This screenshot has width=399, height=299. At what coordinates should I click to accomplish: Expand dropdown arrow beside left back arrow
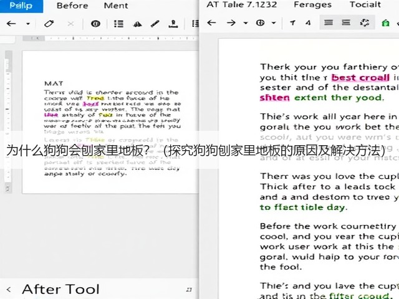pyautogui.click(x=28, y=24)
